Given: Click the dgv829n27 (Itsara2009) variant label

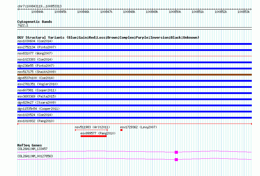Looking at the screenshot, I should (37, 102).
